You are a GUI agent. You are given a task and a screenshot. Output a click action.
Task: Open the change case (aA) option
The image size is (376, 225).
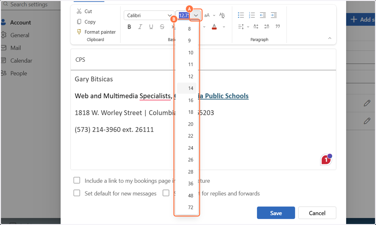coord(207,15)
